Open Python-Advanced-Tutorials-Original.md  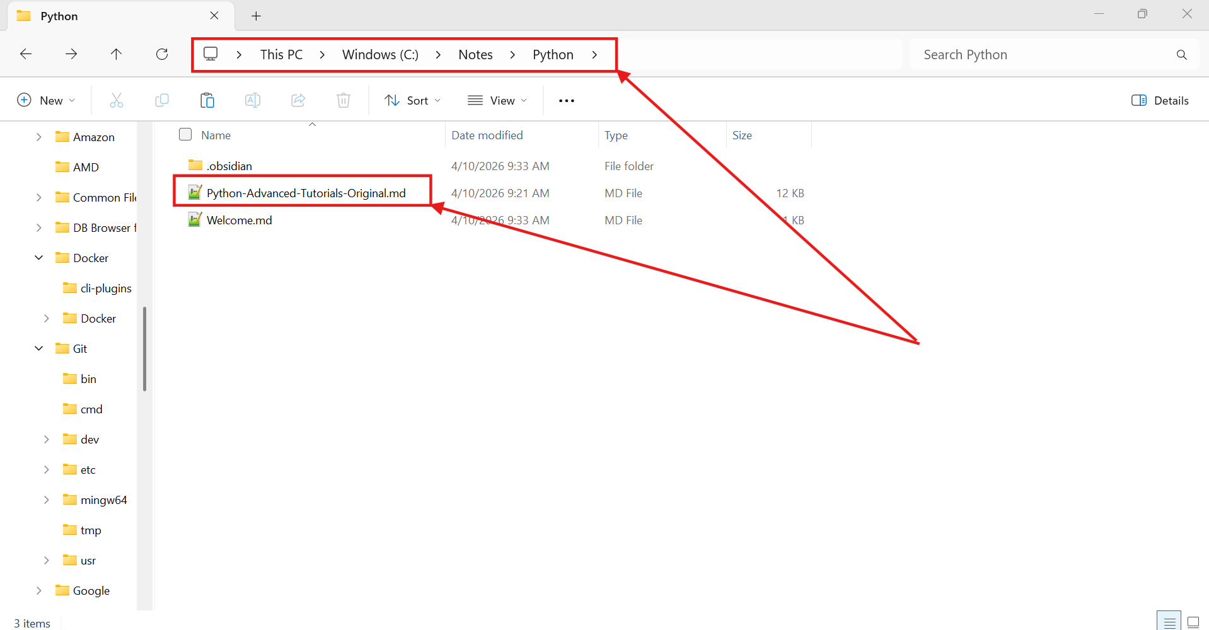(x=305, y=193)
